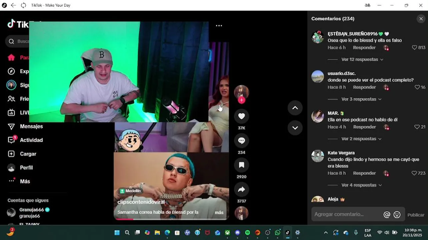Open Discord from the taskbar

(x=237, y=233)
